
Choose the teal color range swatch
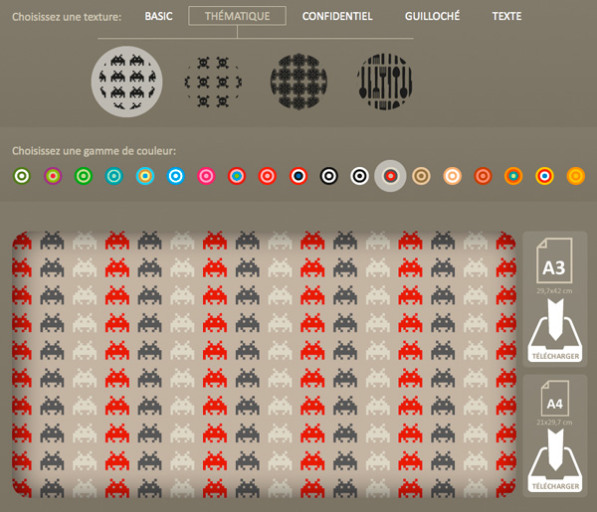coord(114,176)
